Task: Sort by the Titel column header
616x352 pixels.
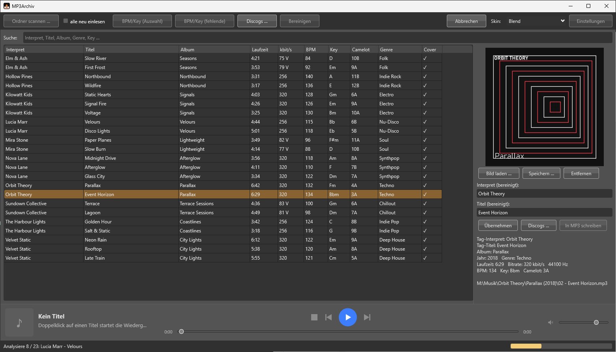Action: [x=131, y=50]
